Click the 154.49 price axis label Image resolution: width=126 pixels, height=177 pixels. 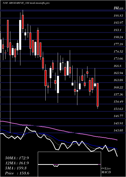pyautogui.click(x=118, y=102)
